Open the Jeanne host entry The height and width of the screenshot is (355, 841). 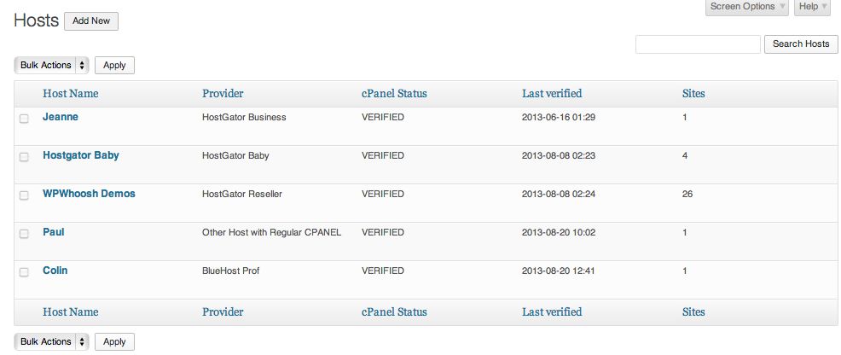coord(61,117)
